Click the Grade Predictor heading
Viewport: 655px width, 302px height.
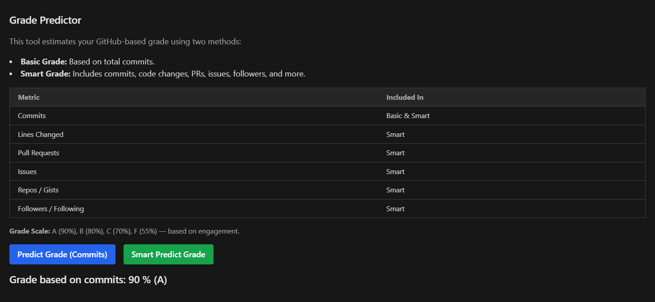pyautogui.click(x=45, y=20)
